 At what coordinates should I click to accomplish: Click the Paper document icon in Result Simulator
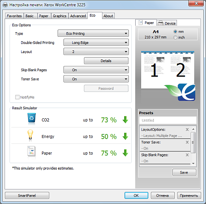tap(31, 151)
